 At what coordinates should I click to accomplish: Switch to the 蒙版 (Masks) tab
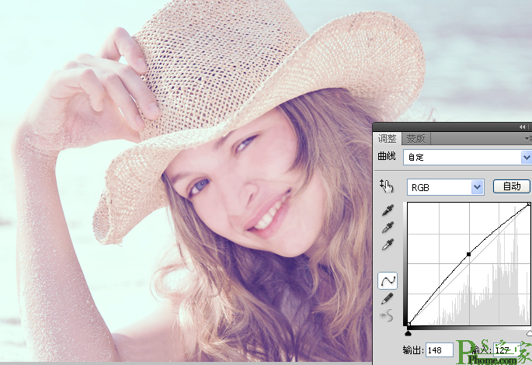[x=416, y=139]
